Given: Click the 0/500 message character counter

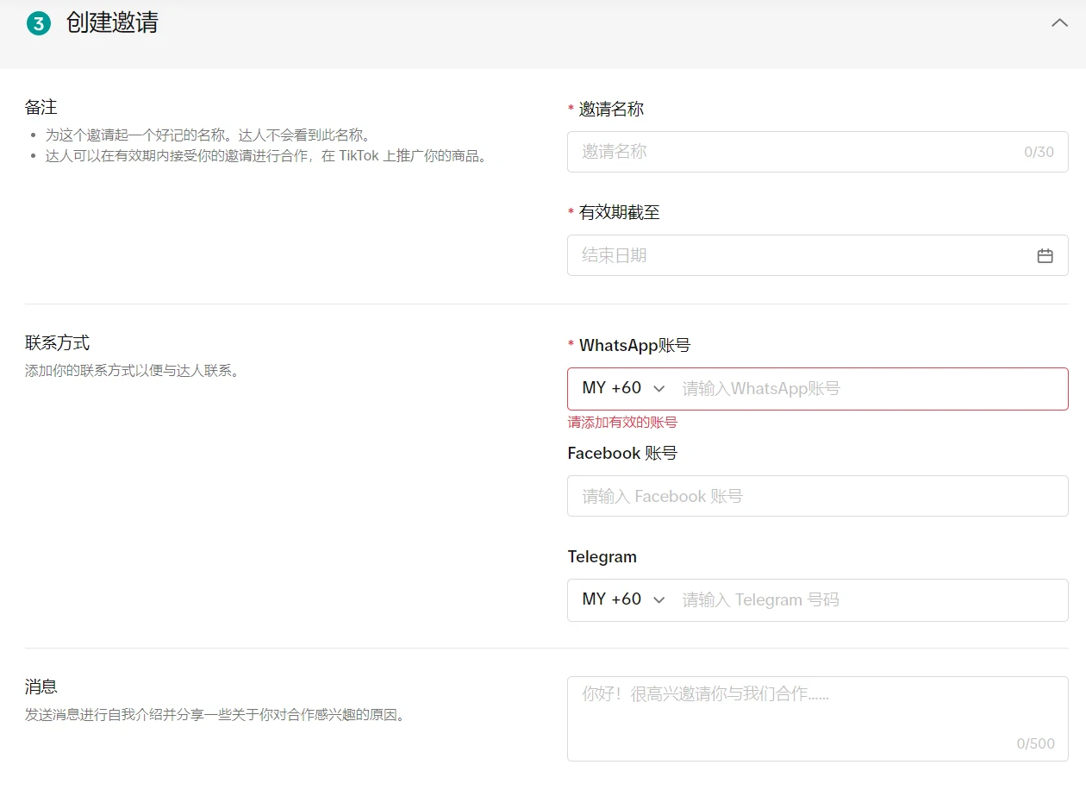Looking at the screenshot, I should (1035, 743).
